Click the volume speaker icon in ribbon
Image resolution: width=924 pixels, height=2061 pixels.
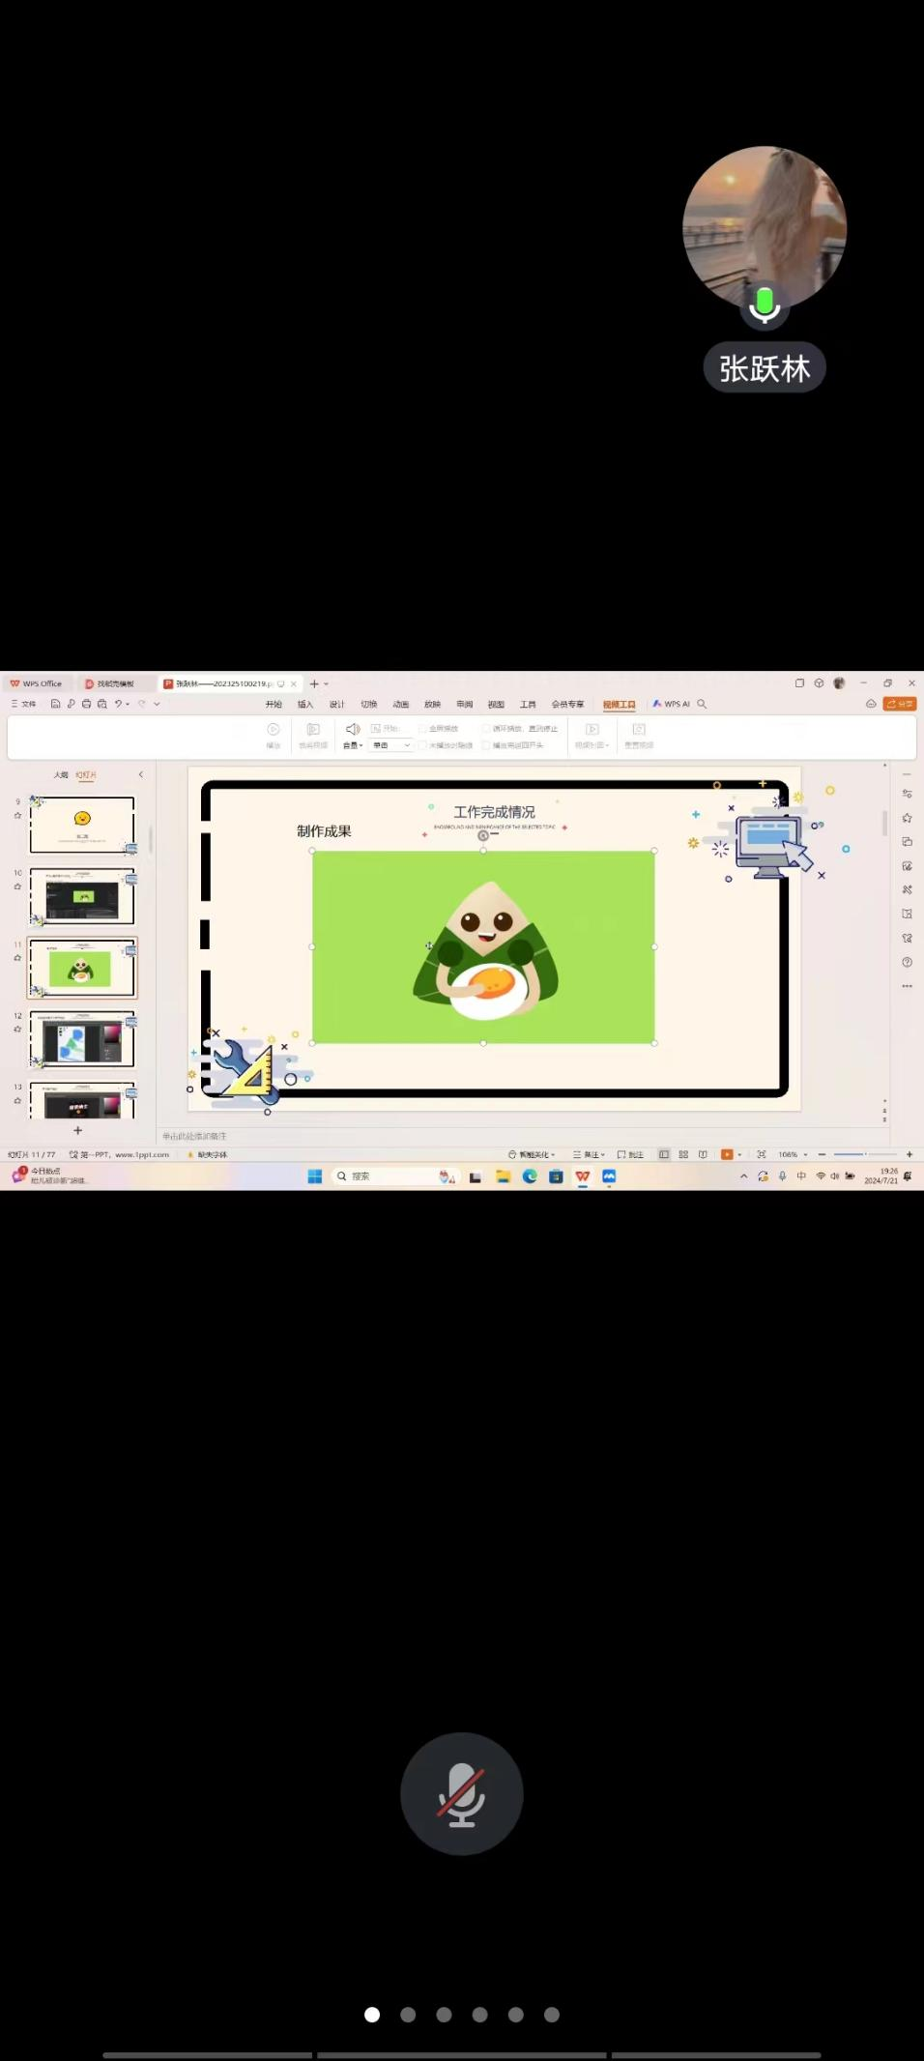tap(353, 729)
